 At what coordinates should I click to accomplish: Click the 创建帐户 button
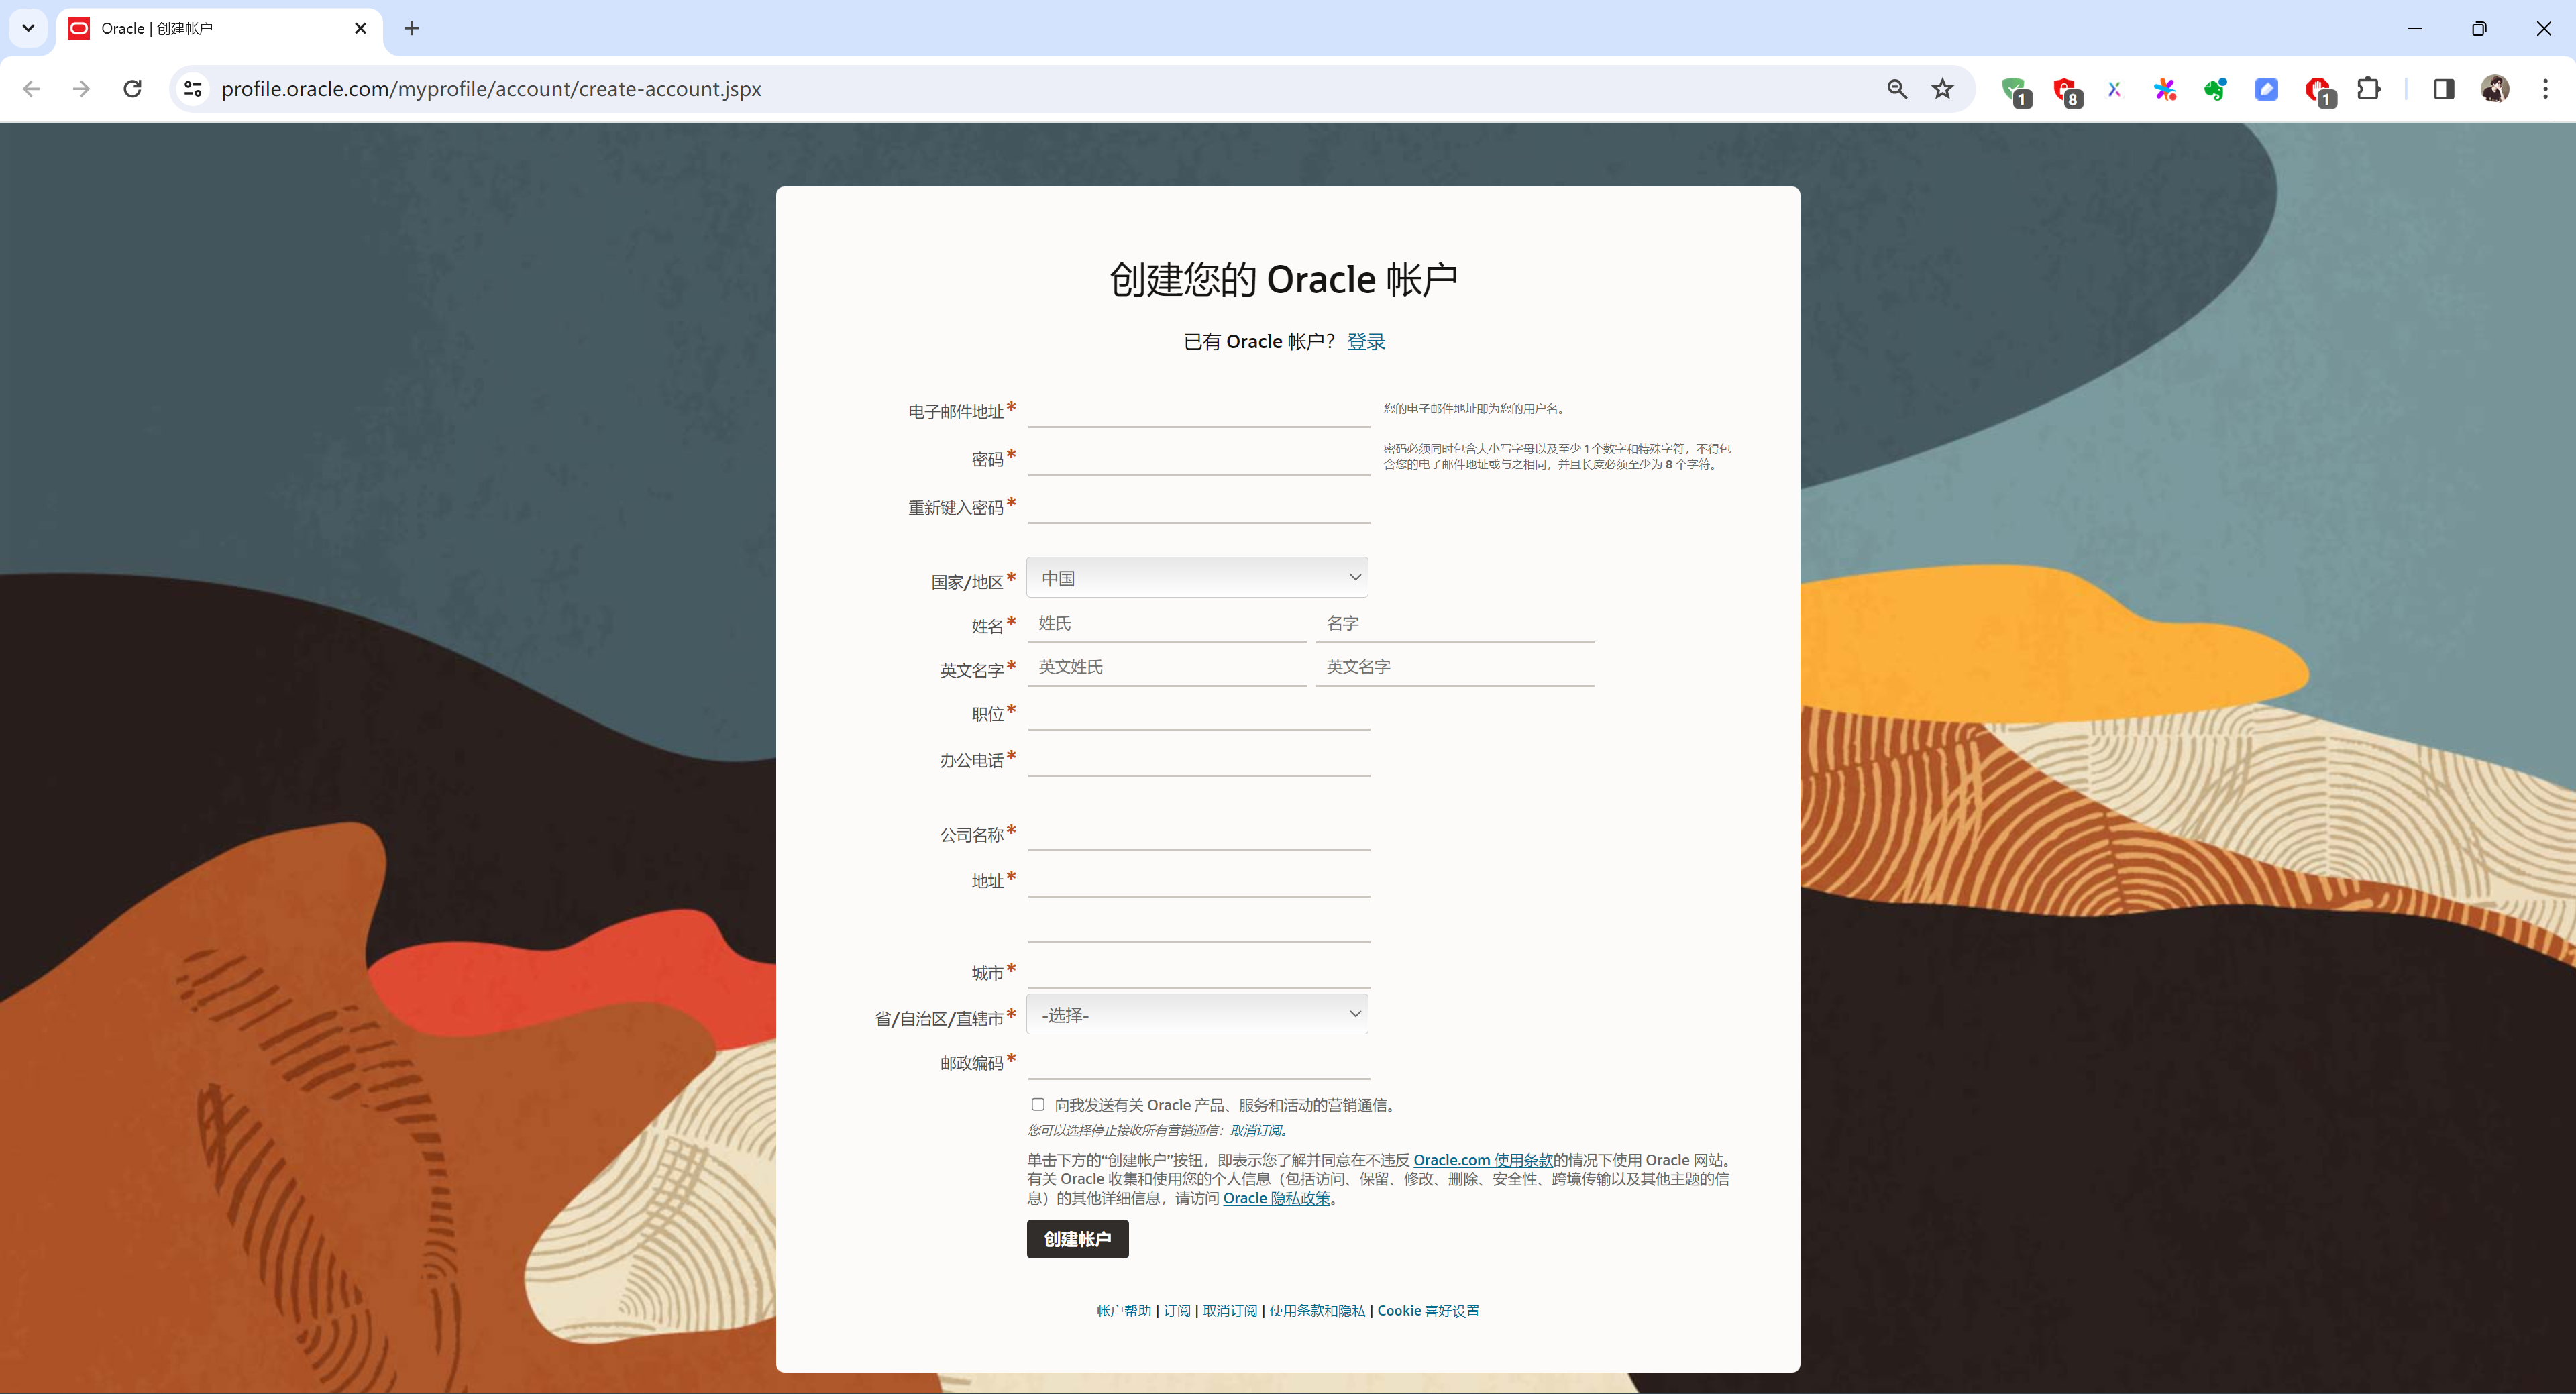1077,1239
